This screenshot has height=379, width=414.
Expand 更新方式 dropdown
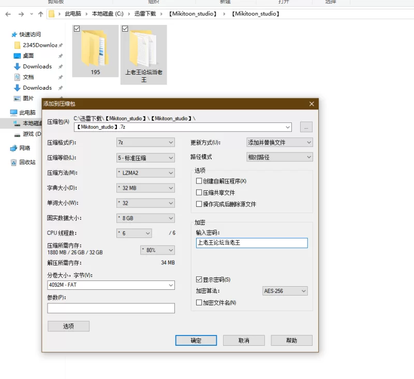(x=279, y=143)
